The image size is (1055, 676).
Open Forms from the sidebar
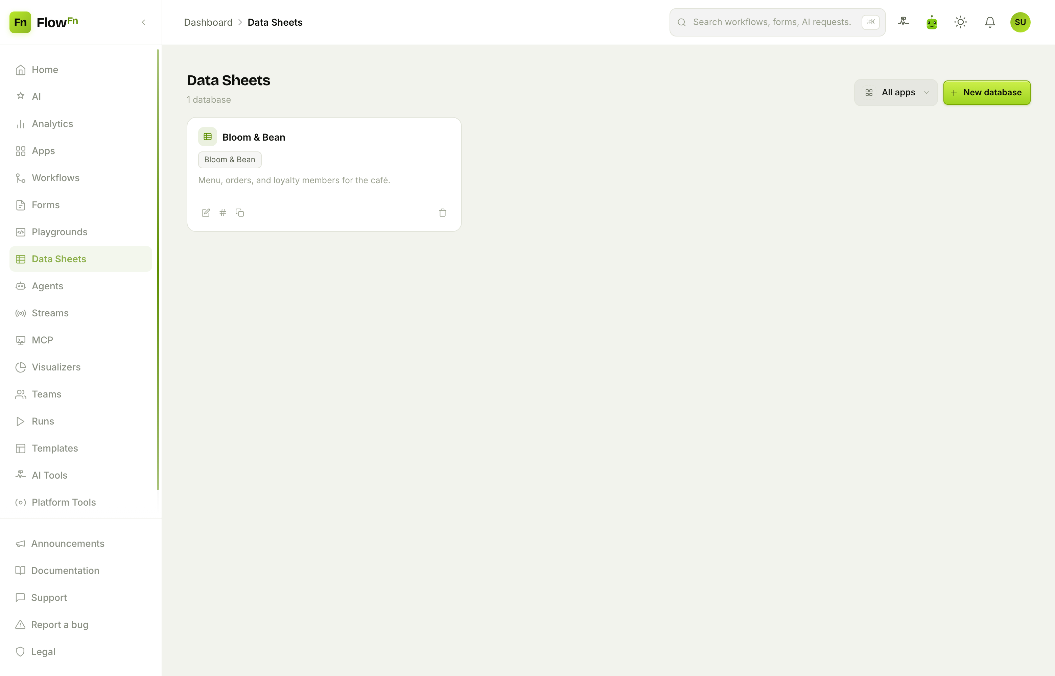81,205
